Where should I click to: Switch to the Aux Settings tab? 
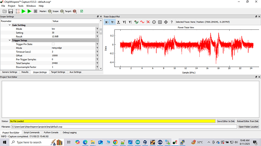75,72
